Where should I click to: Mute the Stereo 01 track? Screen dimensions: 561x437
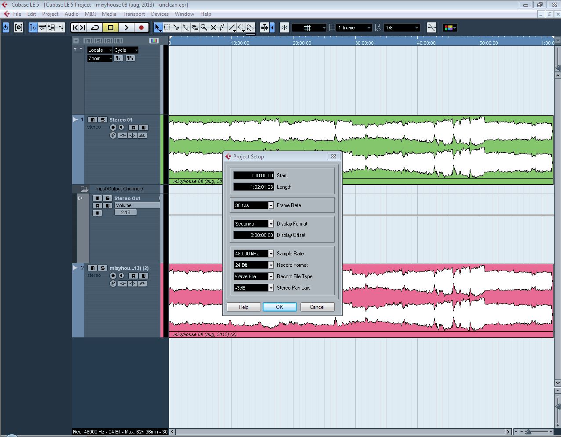coord(92,120)
